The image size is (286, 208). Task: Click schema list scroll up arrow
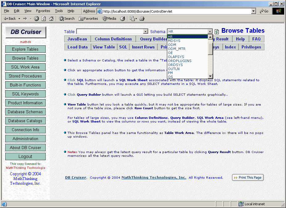point(210,37)
